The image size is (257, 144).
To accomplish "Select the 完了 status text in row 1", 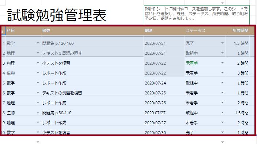I will 190,43.
